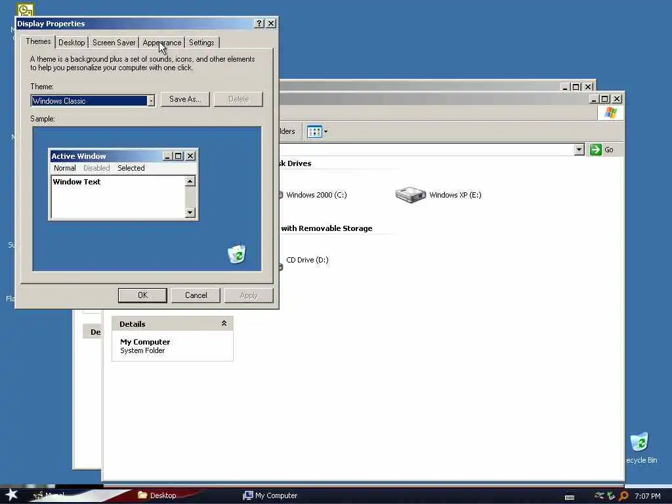Click the magnifier icon in system tray
This screenshot has height=504, width=672.
[x=623, y=496]
